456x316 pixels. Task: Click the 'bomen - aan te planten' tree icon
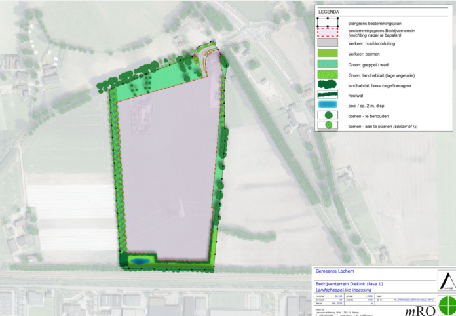coord(328,125)
